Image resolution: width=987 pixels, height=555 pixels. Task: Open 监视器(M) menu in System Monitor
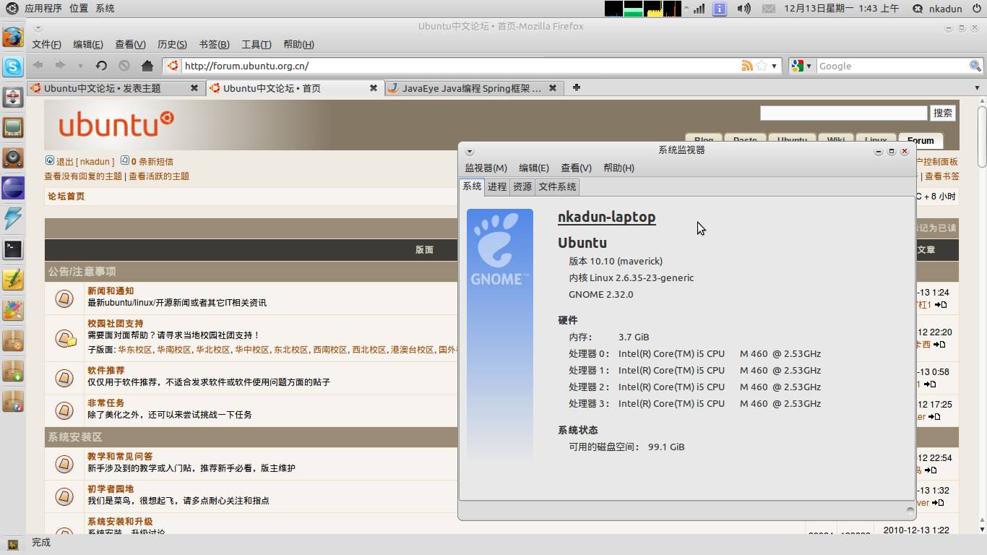(x=486, y=168)
